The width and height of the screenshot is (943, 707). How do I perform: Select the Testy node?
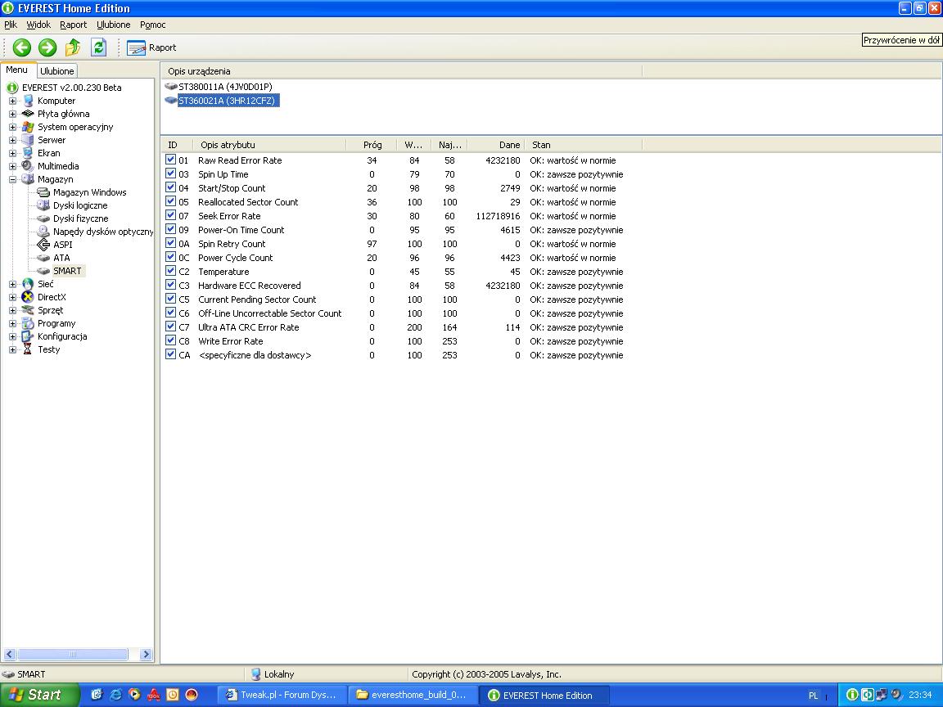[x=49, y=350]
